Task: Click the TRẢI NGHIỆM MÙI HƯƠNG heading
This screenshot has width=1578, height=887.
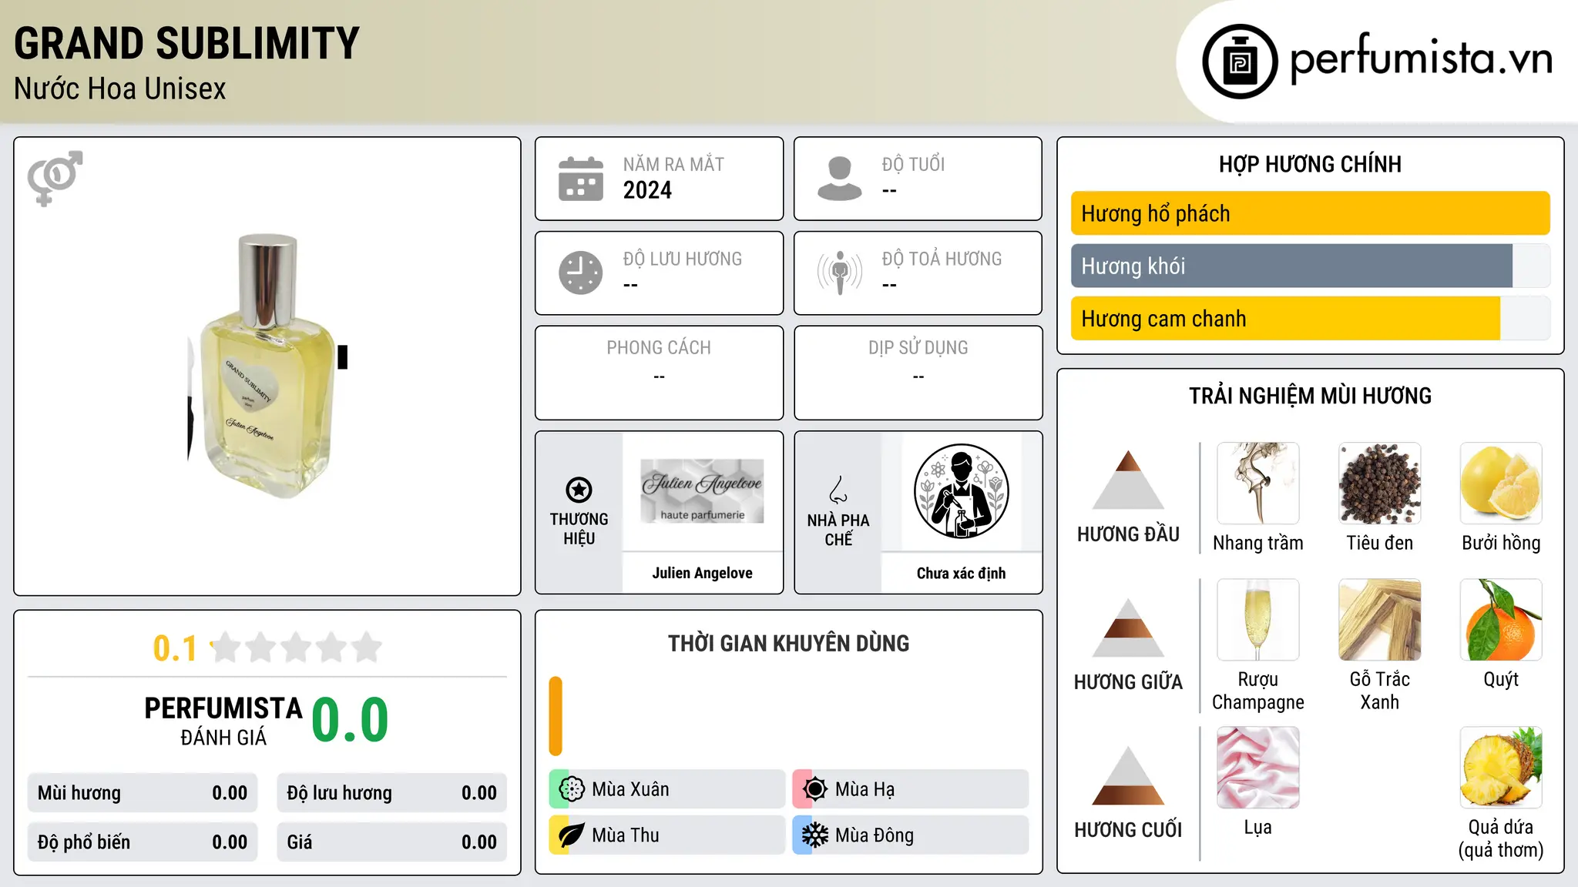Action: coord(1310,396)
